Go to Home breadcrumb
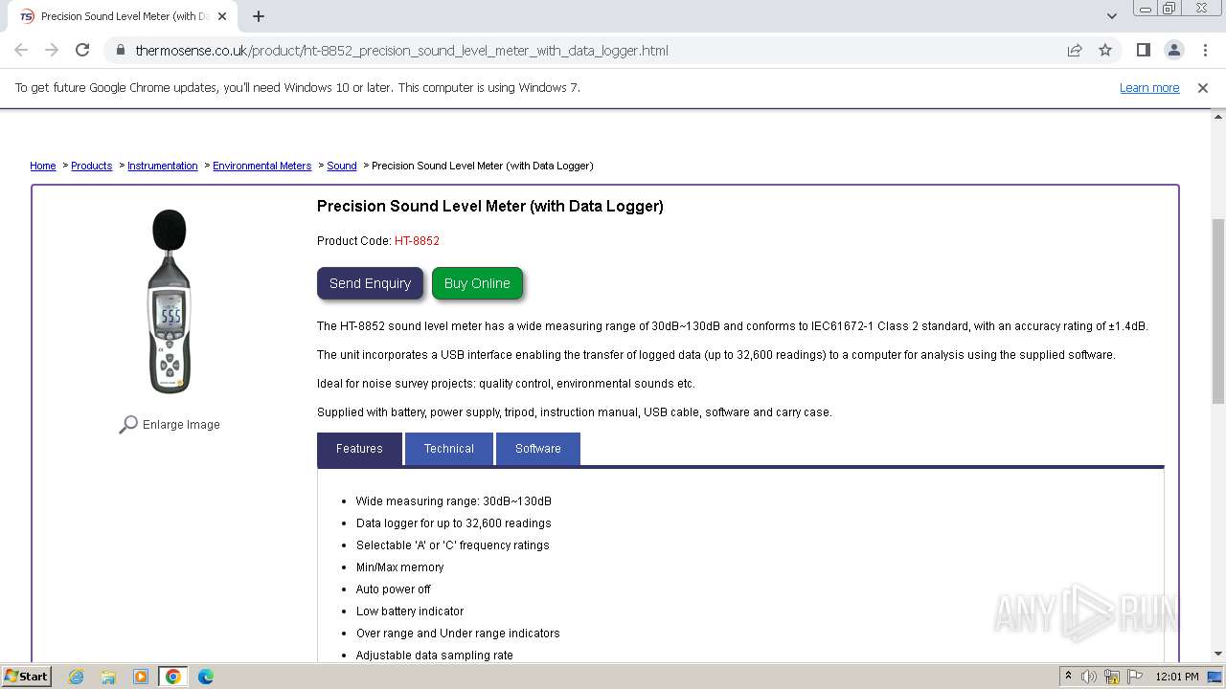This screenshot has width=1226, height=689. coord(43,166)
